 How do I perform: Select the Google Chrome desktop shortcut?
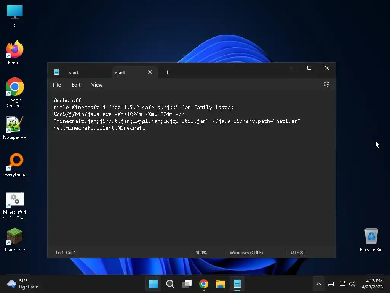tap(15, 93)
